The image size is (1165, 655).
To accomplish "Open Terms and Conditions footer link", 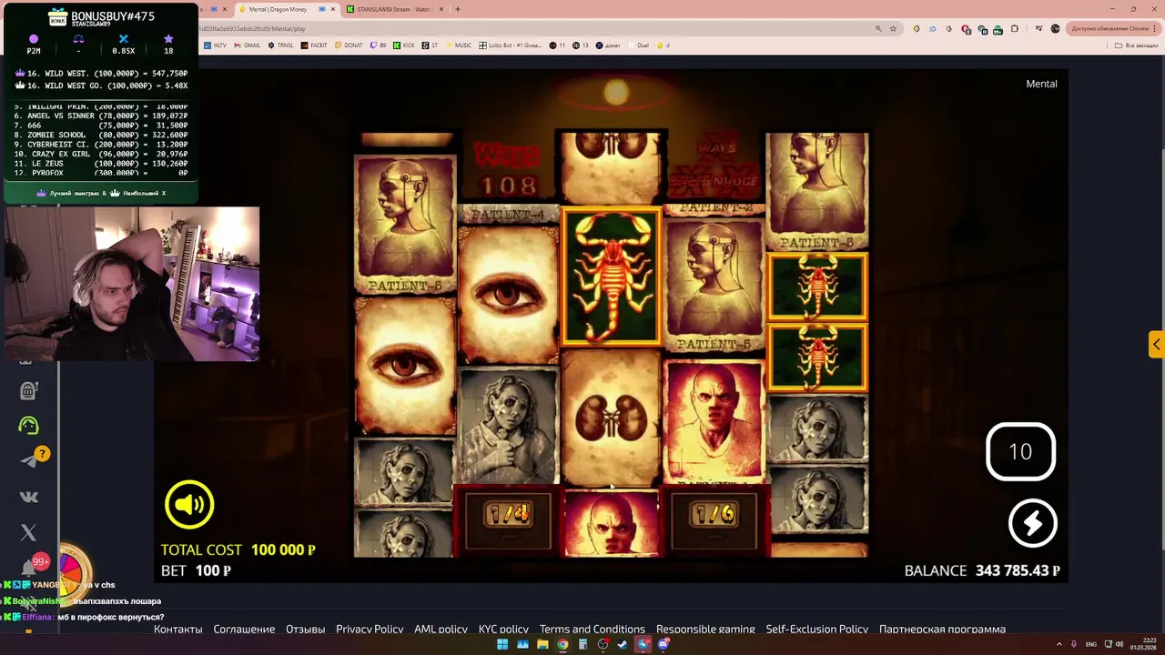I will pyautogui.click(x=592, y=629).
